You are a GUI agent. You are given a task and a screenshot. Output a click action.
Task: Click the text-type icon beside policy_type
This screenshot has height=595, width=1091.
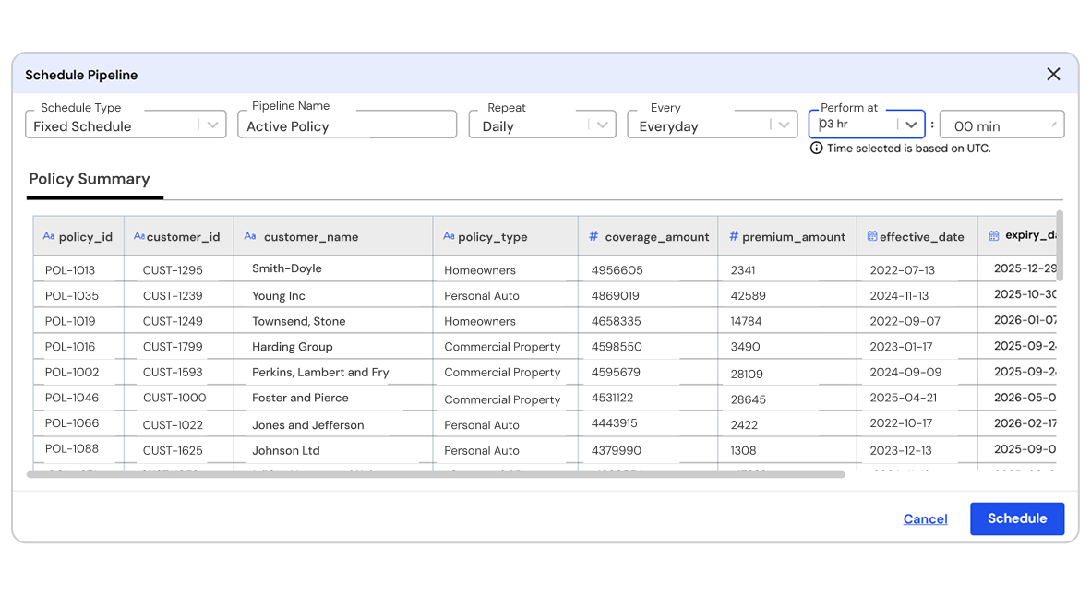click(449, 237)
